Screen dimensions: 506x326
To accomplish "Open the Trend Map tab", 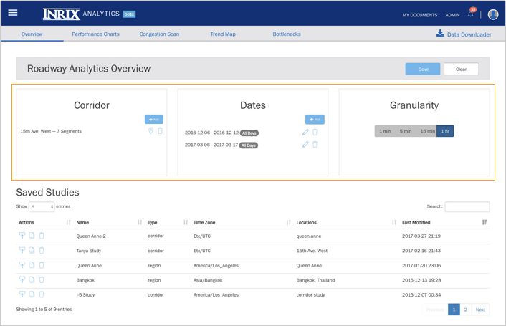I will 223,34.
